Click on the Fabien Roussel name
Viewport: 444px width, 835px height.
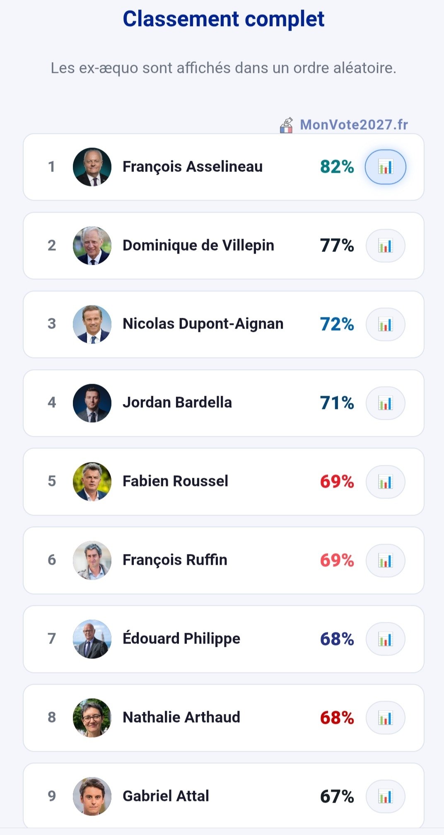175,481
